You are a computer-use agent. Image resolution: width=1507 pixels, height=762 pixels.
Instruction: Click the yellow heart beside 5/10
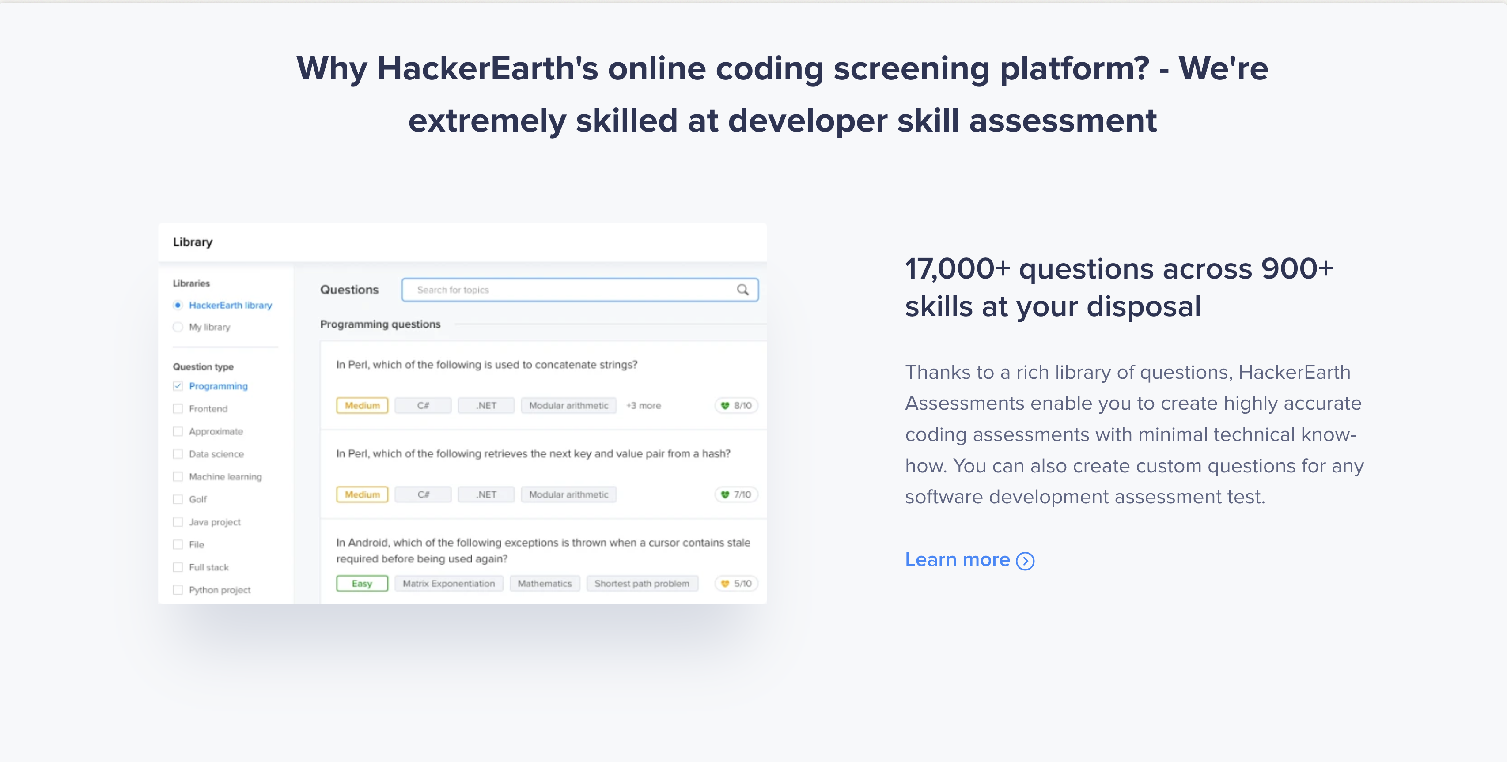click(x=725, y=583)
